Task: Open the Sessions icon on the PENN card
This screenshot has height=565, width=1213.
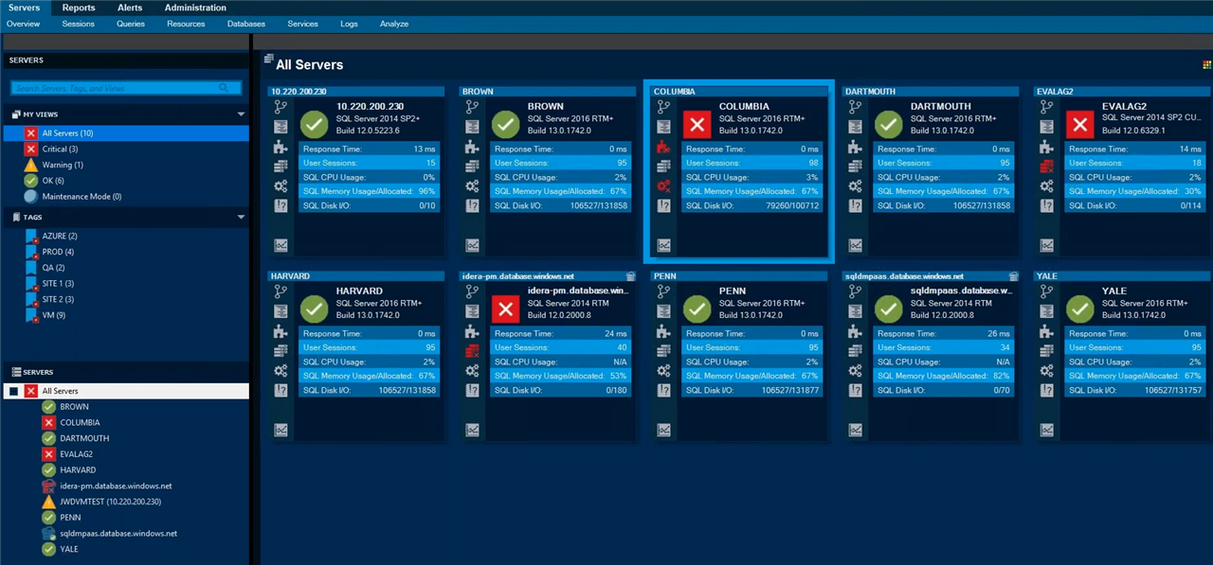Action: point(663,291)
